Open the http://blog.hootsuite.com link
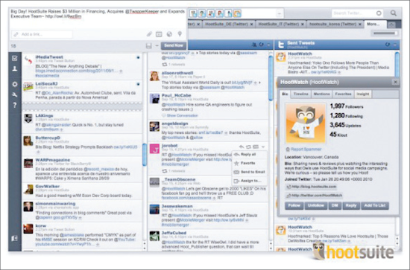The height and width of the screenshot is (270, 410). click(314, 187)
